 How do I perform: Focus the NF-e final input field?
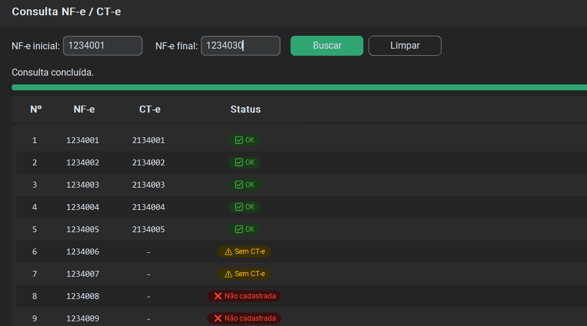click(x=240, y=46)
